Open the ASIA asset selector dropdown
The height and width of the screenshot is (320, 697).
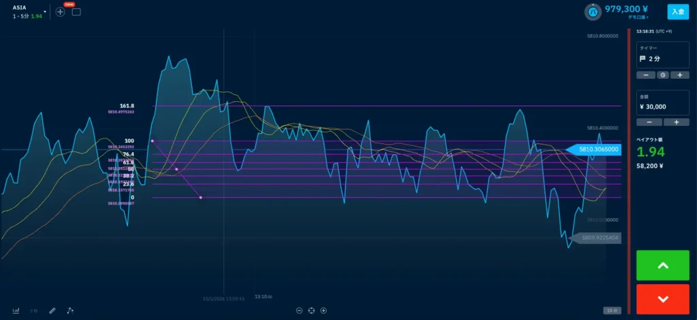(29, 12)
